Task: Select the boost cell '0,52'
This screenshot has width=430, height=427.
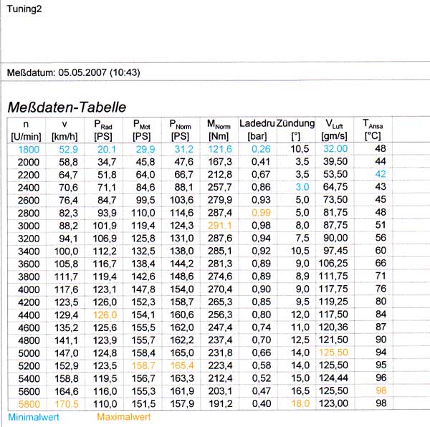Action: pyautogui.click(x=262, y=378)
